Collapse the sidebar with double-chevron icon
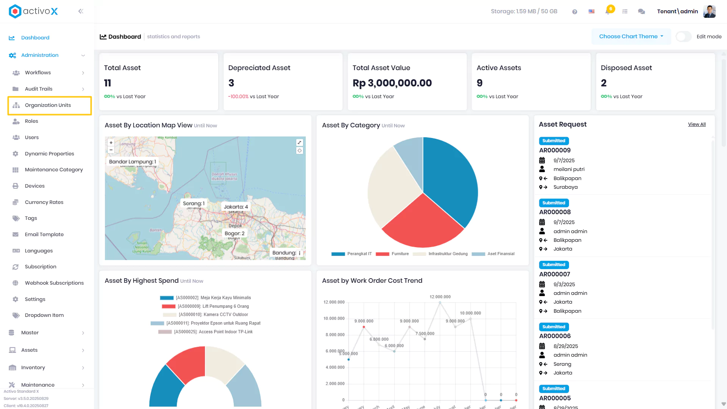This screenshot has width=727, height=409. [x=81, y=11]
